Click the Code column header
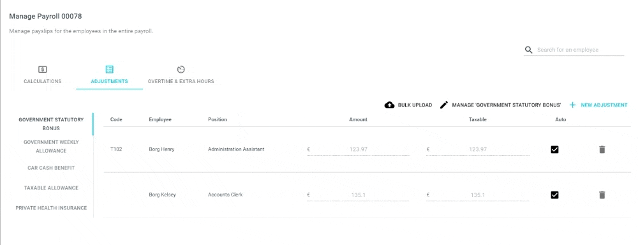 pyautogui.click(x=116, y=120)
